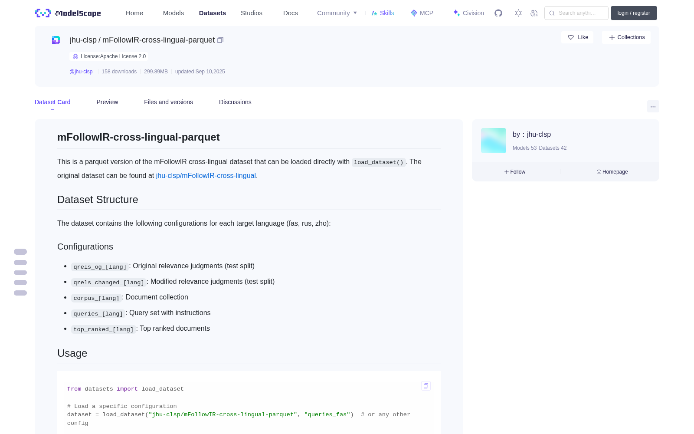Viewport: 694px width, 434px height.
Task: Click the by: jhu-clsp author name
Action: [x=532, y=135]
